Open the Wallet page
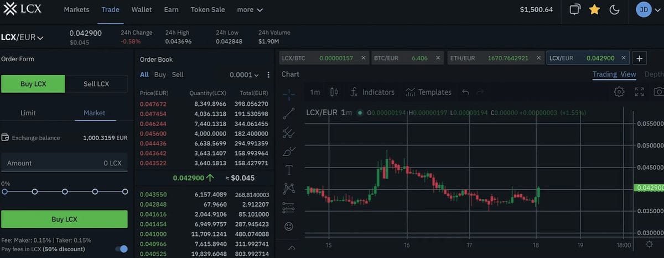664x258 pixels. [x=142, y=9]
